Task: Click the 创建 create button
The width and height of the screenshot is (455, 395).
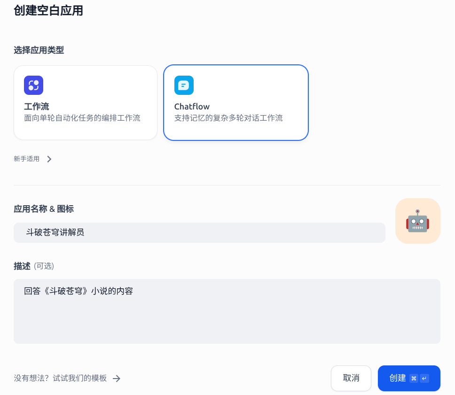Action: point(398,378)
